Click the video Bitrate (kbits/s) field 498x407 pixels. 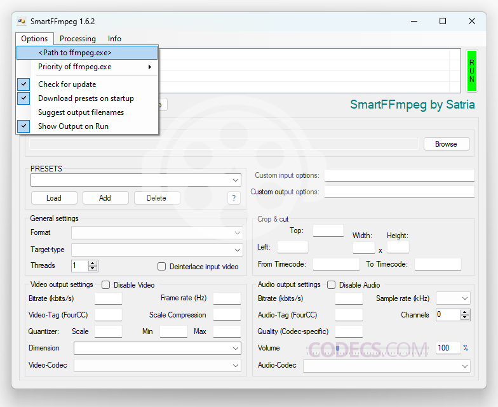[x=108, y=298]
